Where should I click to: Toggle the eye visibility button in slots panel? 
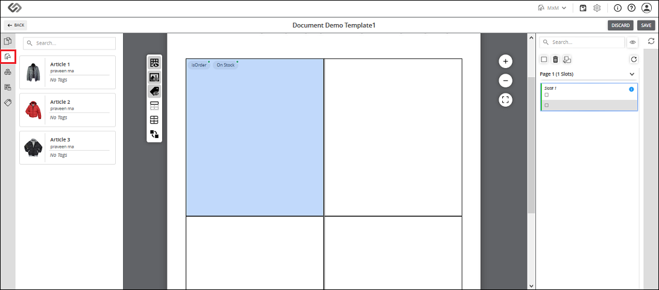point(632,42)
